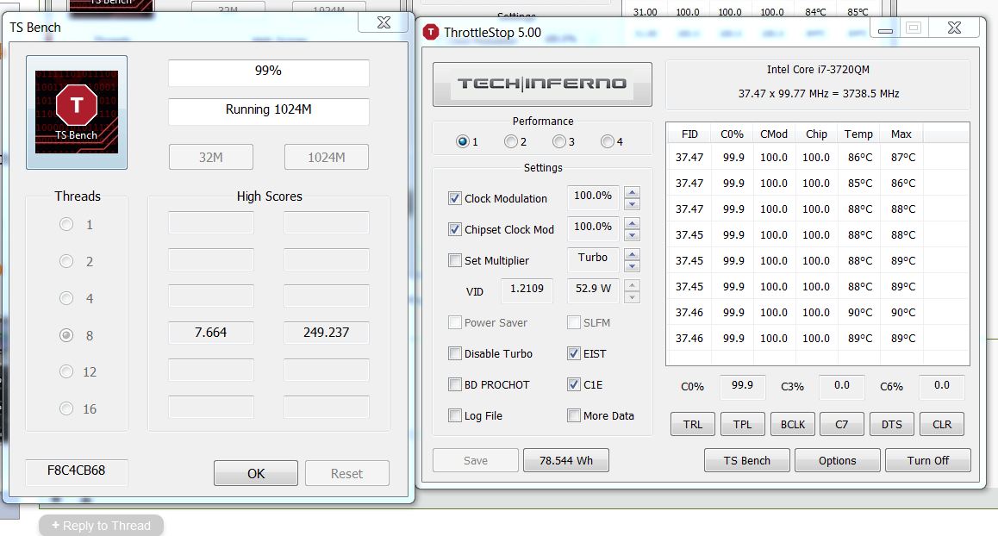Viewport: 998px width, 536px height.
Task: Select 12 threads in TS Bench
Action: [x=66, y=371]
